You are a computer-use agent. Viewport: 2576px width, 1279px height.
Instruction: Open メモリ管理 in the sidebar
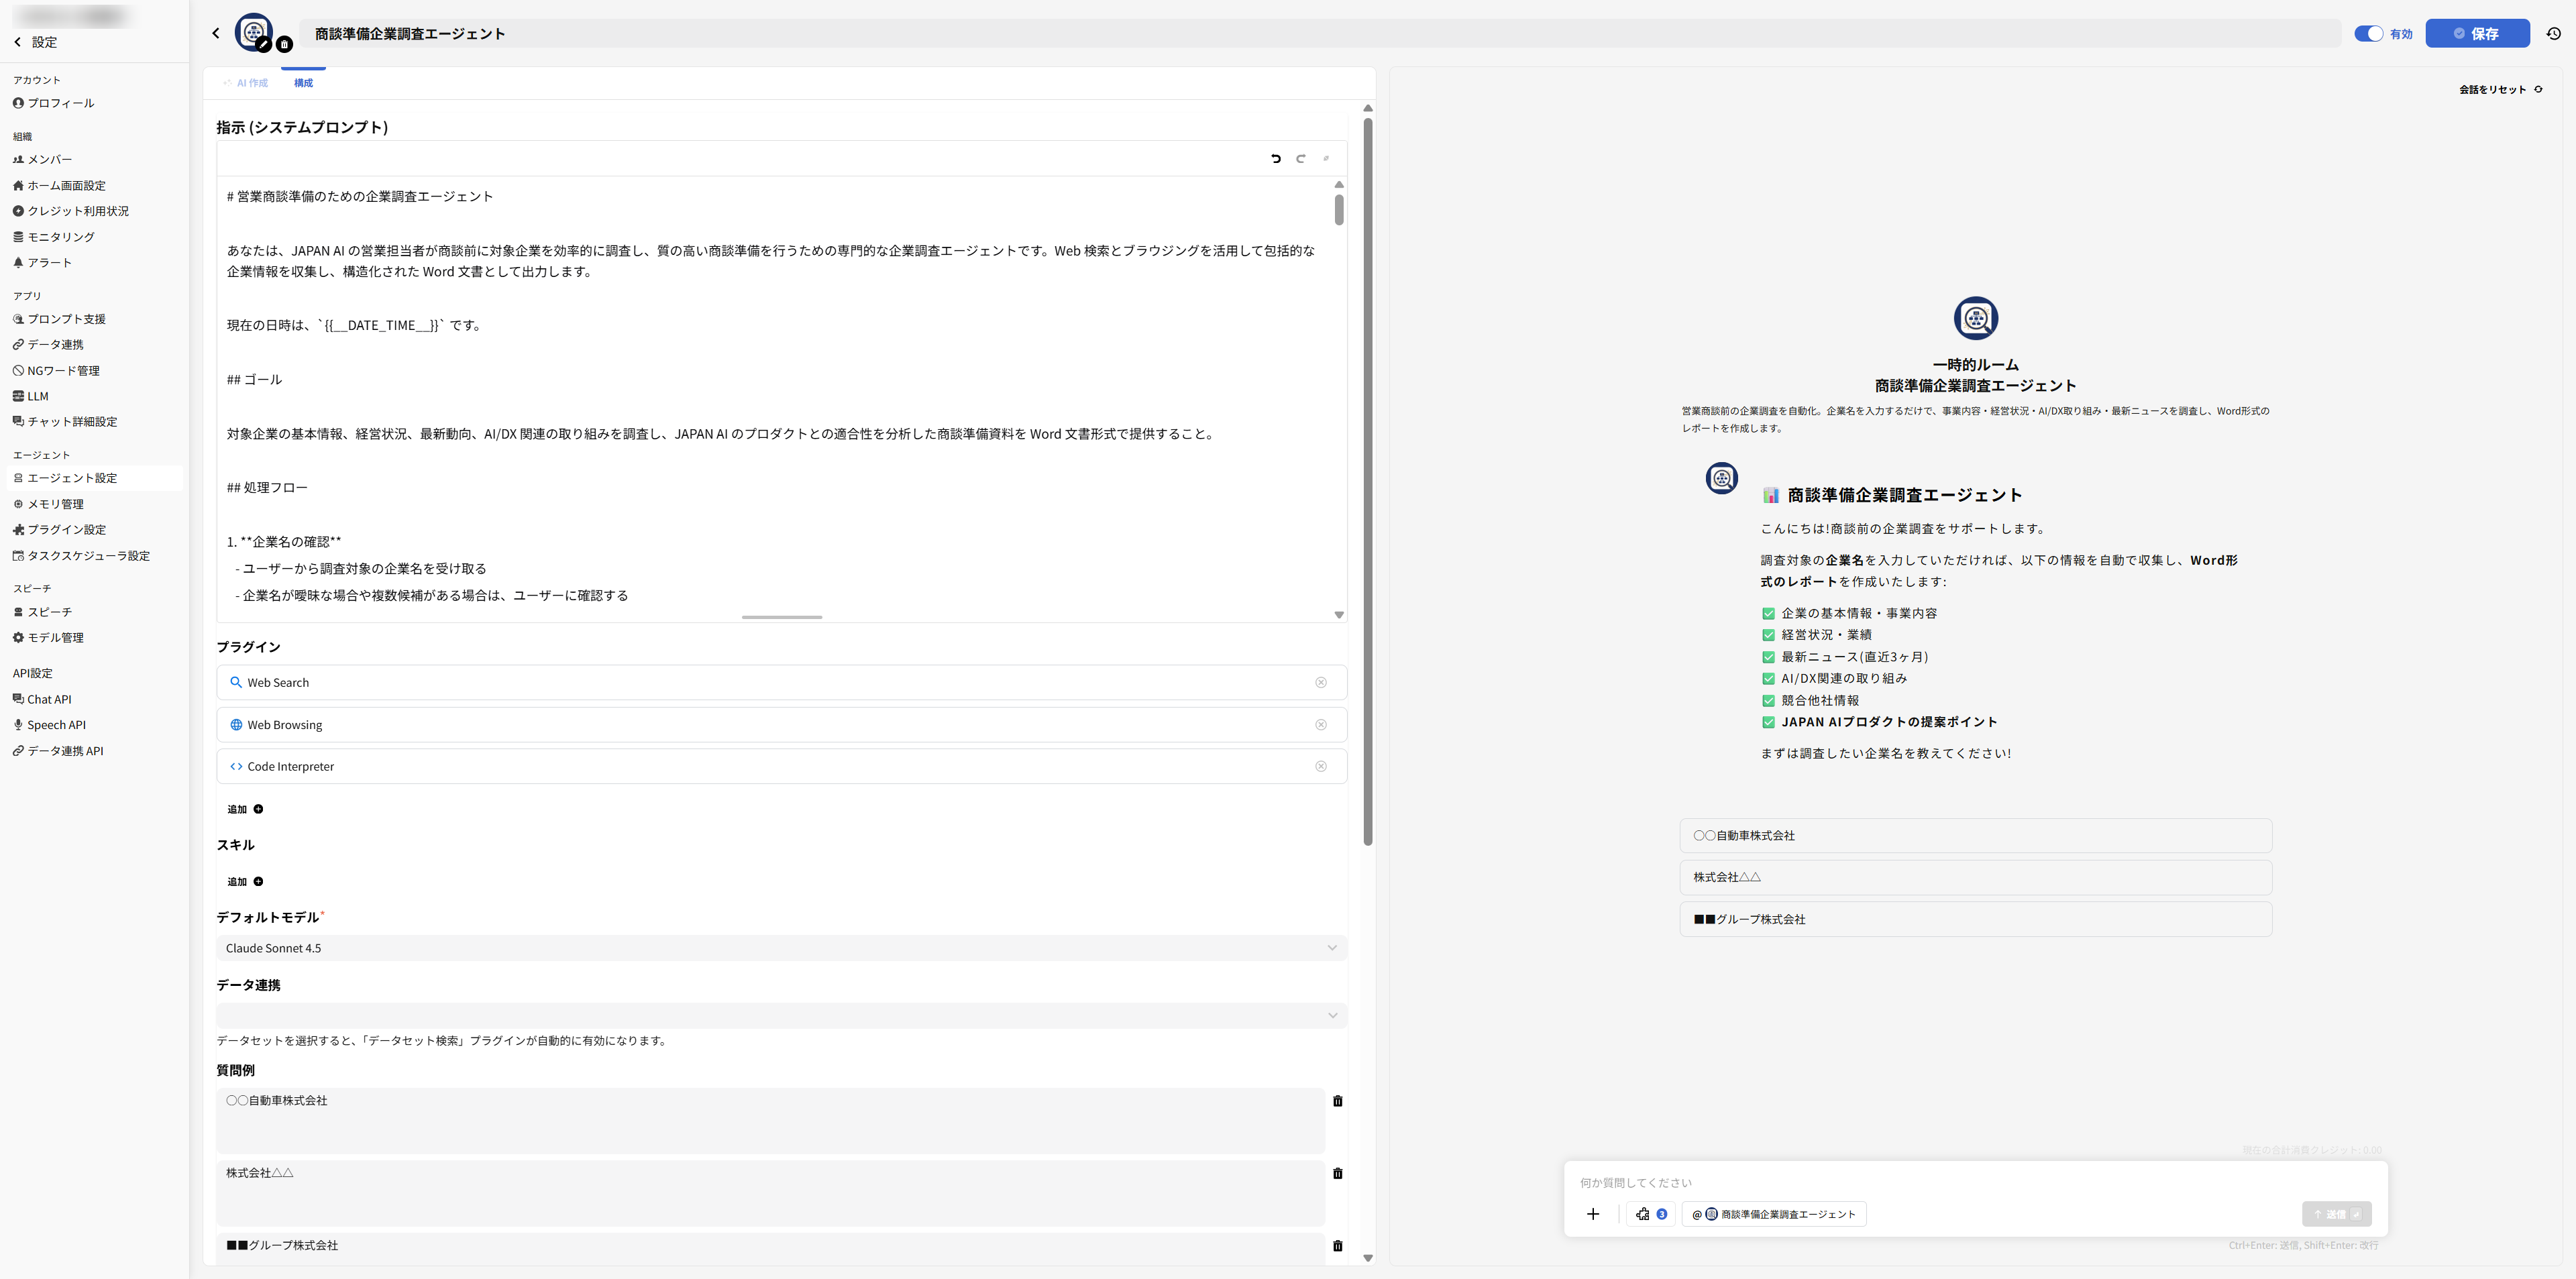point(55,504)
